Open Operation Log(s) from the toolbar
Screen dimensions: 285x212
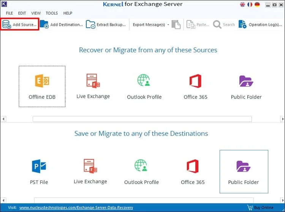[x=260, y=25]
